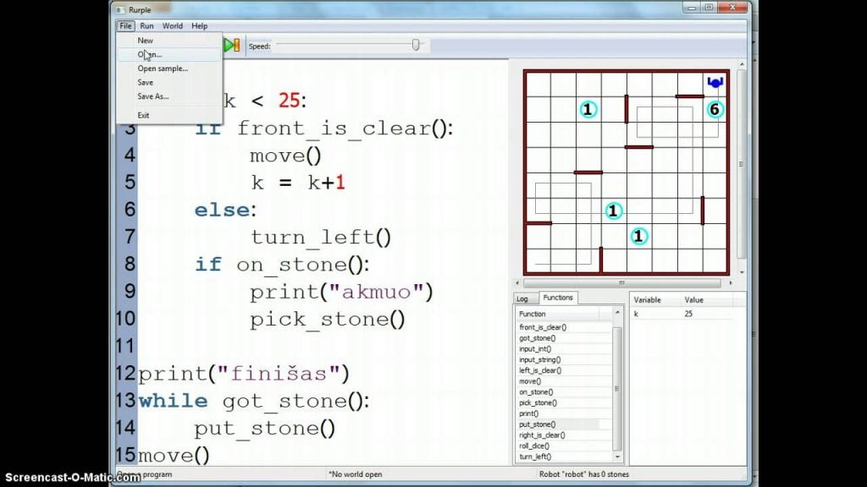Click the blue robot in the world grid
The width and height of the screenshot is (867, 487).
pos(715,83)
